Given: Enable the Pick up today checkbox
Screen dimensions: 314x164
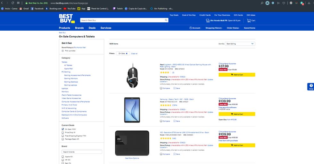Looking at the screenshot, I should [x=63, y=51].
